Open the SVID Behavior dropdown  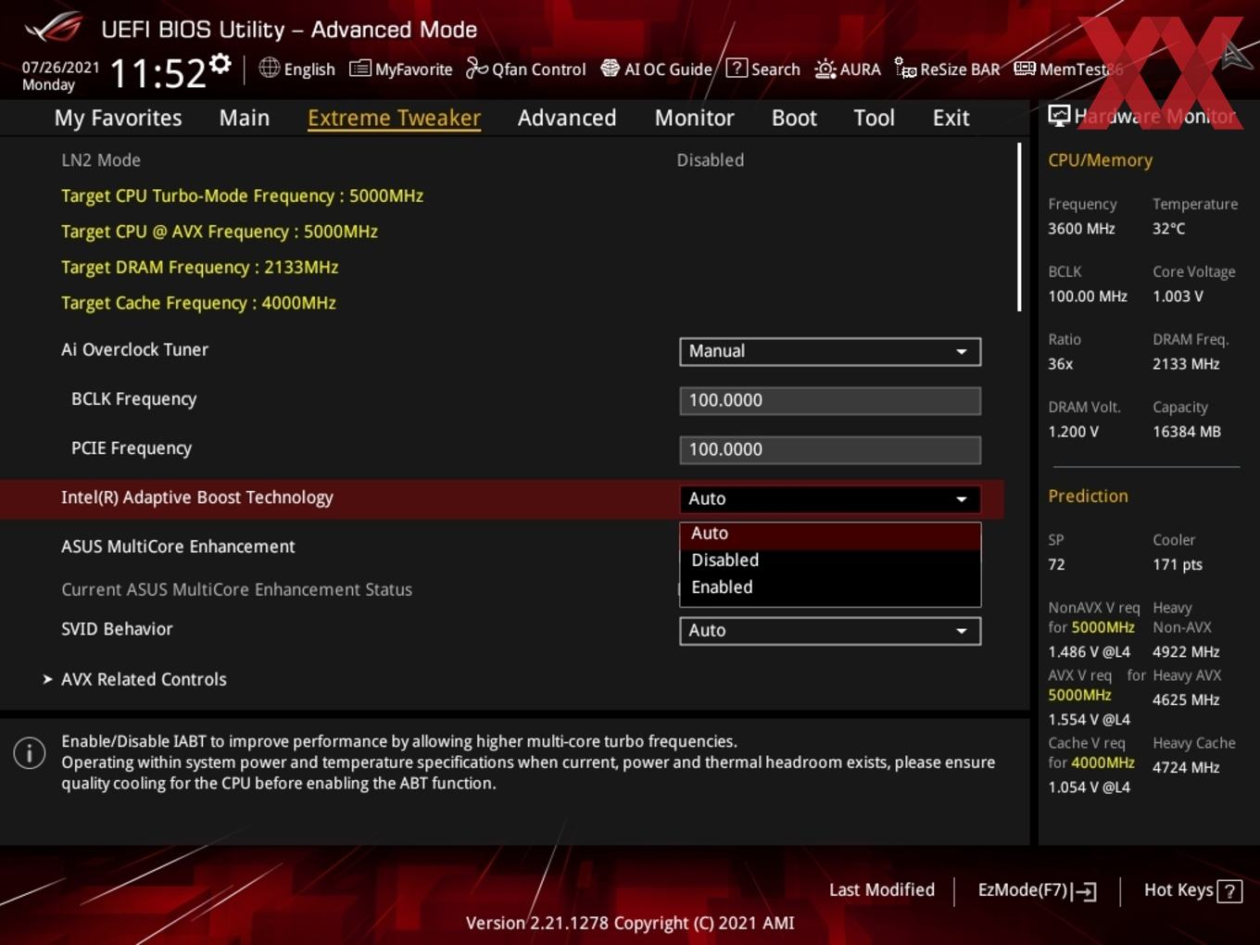830,630
